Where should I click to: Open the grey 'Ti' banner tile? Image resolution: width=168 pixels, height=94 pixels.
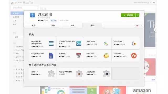coord(150,30)
